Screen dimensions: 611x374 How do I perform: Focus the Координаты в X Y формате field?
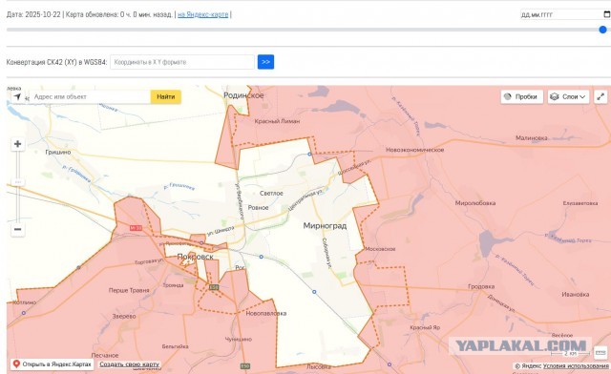click(x=182, y=62)
